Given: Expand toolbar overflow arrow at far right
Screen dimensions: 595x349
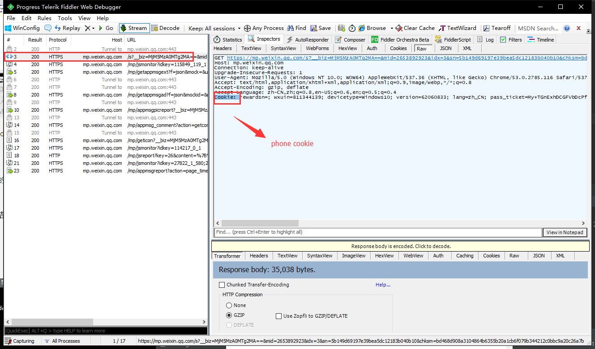Looking at the screenshot, I should (x=588, y=31).
